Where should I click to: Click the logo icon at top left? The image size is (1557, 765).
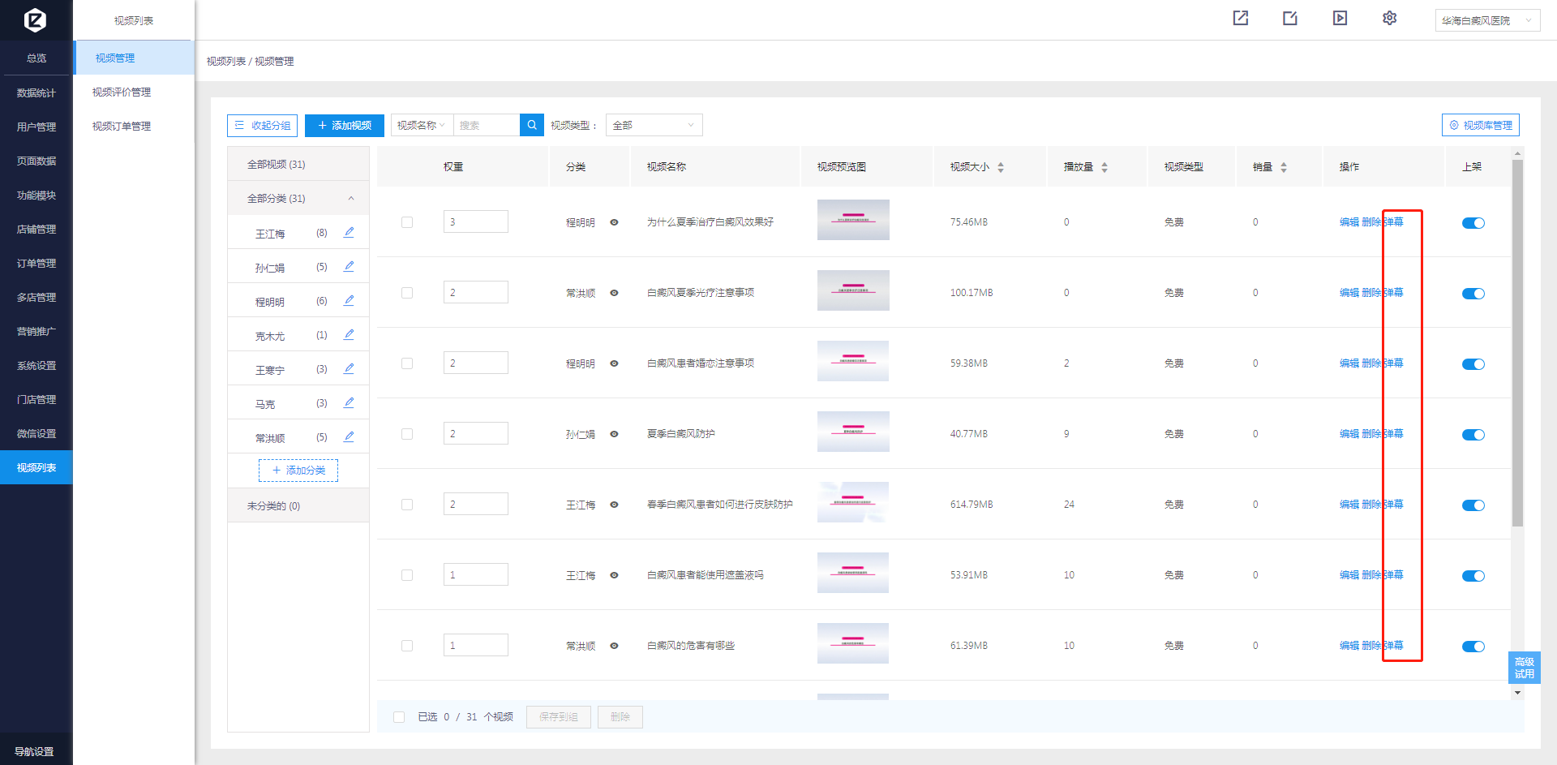[x=35, y=19]
